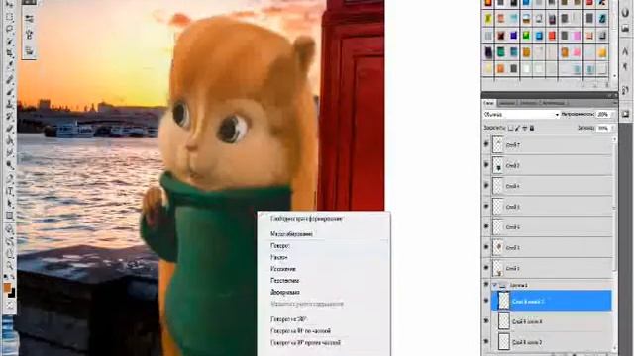The image size is (634, 356).
Task: Toggle visibility of layer Слой 4
Action: [x=486, y=185]
